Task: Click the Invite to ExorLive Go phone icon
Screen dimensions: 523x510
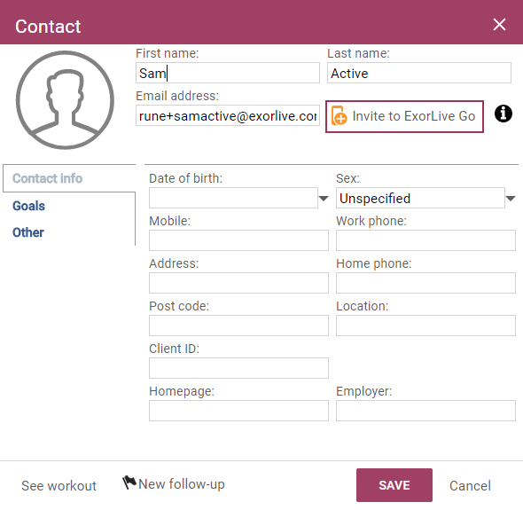Action: tap(340, 116)
